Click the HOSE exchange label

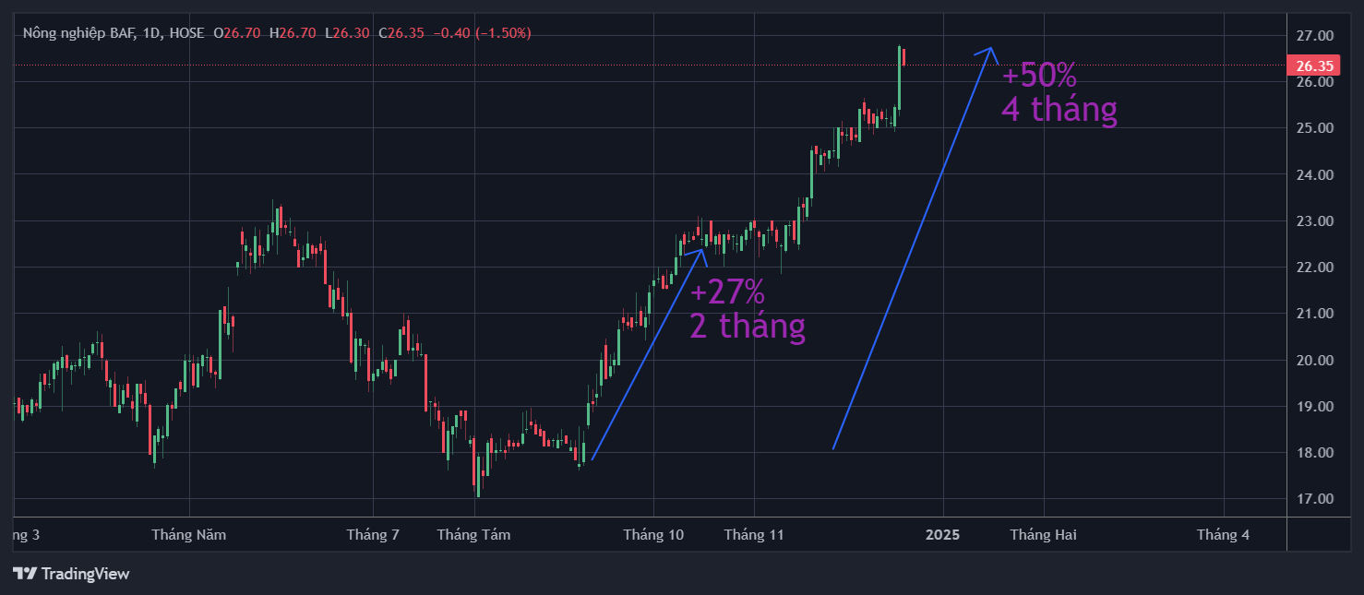tap(187, 33)
